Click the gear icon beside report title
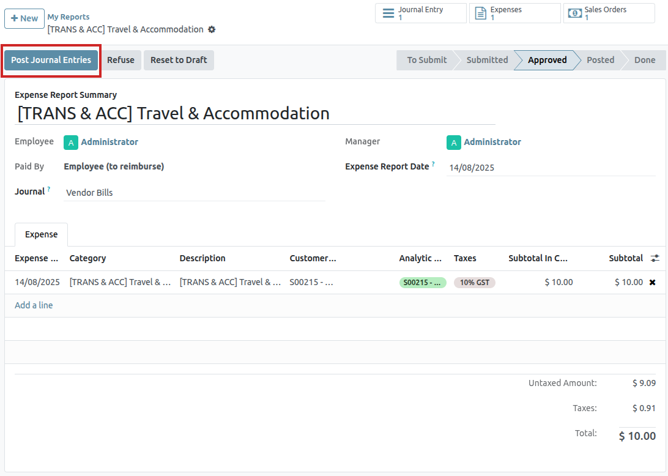Screen dimensions: 668x476 tap(212, 29)
